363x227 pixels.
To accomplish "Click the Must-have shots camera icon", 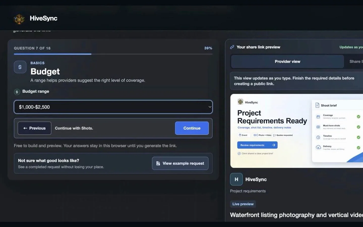I will click(x=318, y=127).
